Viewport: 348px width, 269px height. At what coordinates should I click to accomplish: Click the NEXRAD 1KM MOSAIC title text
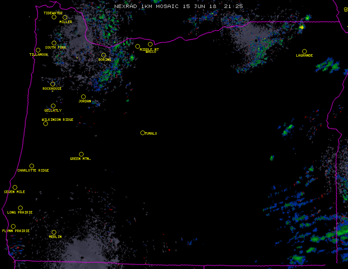(146, 6)
